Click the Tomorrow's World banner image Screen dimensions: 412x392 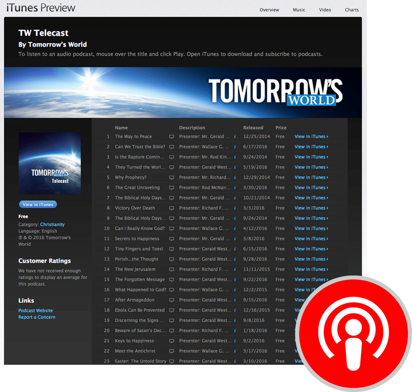click(x=183, y=93)
